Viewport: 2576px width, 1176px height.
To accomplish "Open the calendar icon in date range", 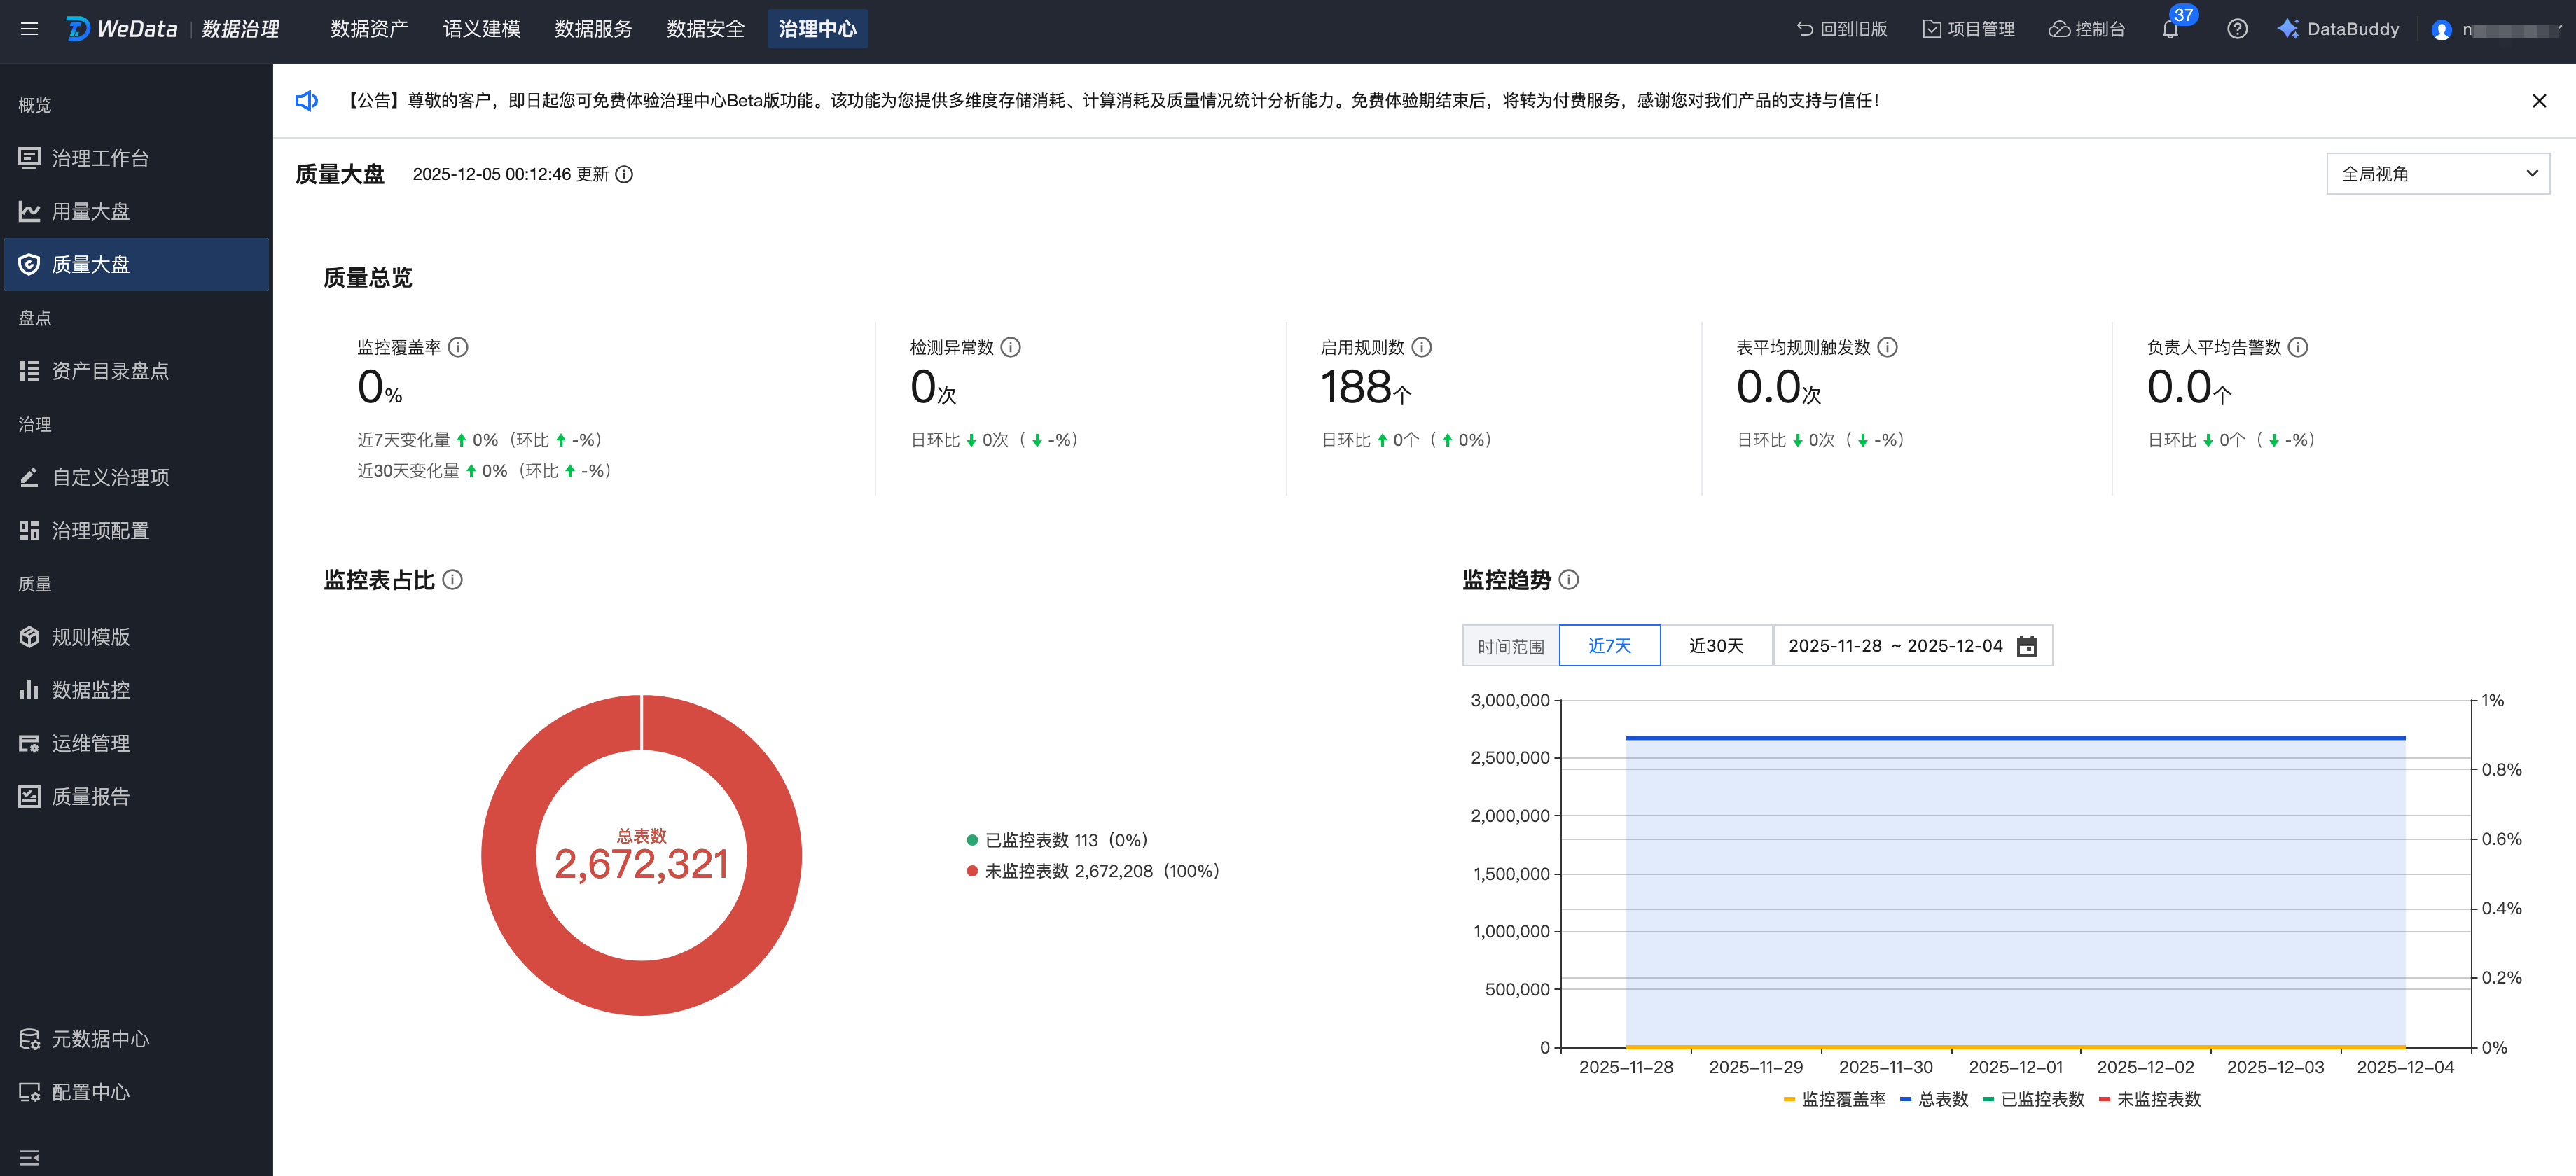I will tap(2026, 647).
